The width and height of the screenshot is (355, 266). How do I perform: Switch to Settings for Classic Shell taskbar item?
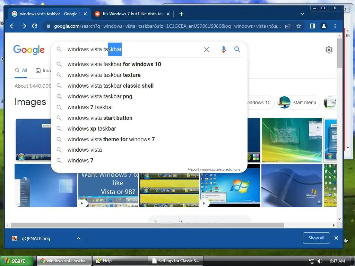175,261
